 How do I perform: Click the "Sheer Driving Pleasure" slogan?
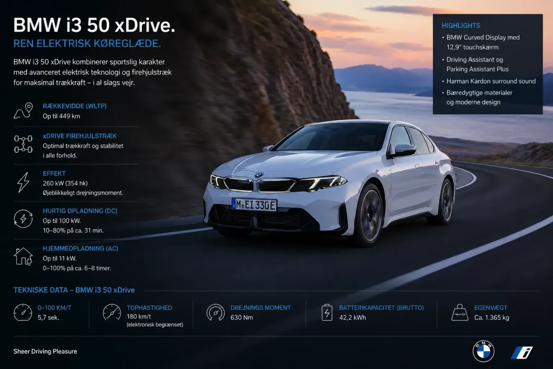pyautogui.click(x=45, y=351)
